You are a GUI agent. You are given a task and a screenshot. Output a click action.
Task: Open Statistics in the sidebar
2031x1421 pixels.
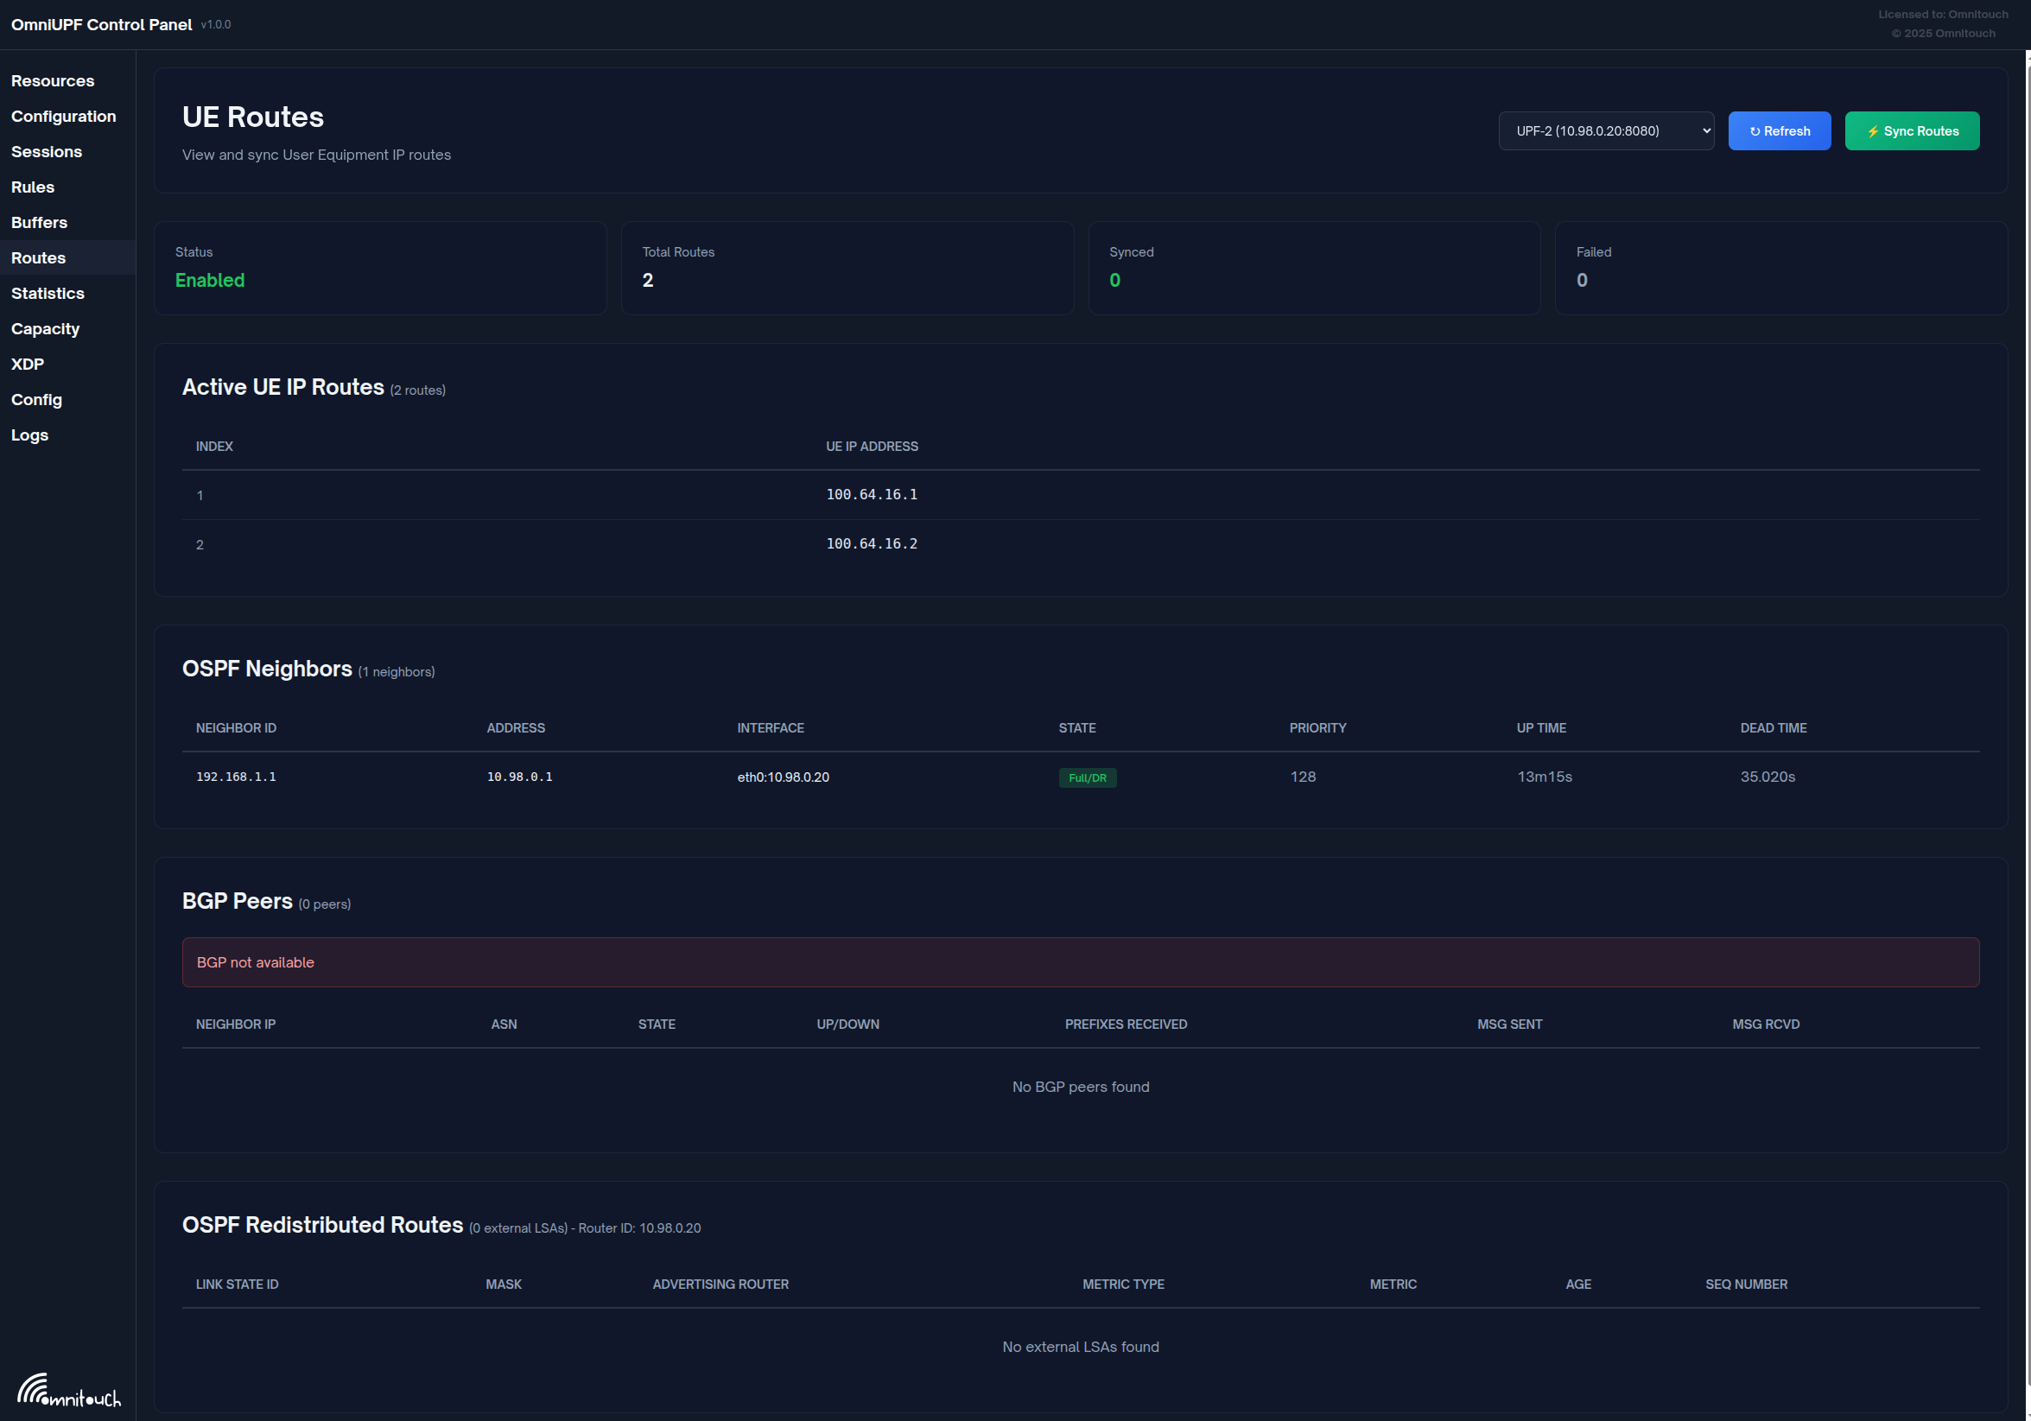48,293
